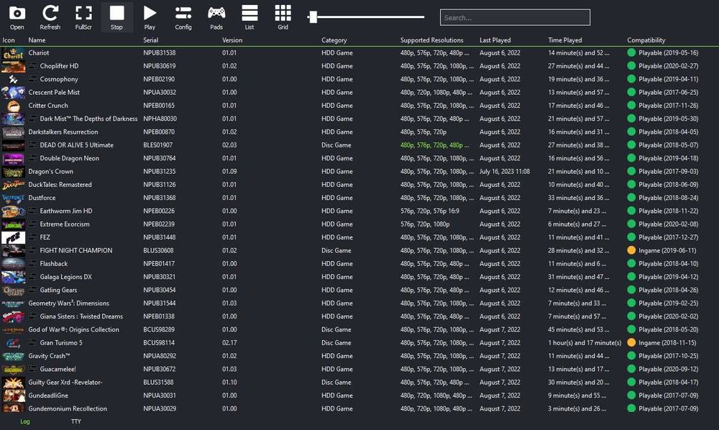Click the custom config icon beside FEZ
Image resolution: width=719 pixels, height=430 pixels.
click(x=32, y=237)
